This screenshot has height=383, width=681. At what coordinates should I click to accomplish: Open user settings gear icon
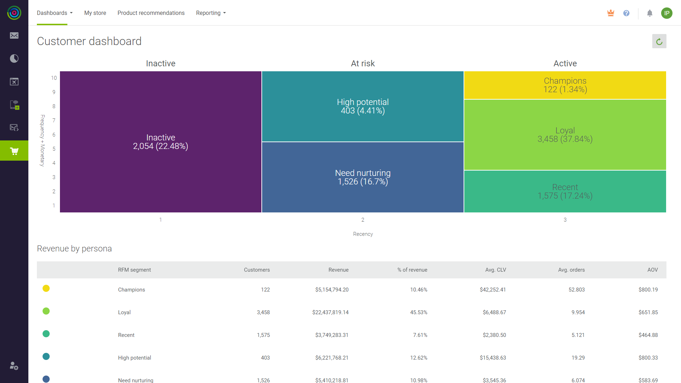(14, 366)
